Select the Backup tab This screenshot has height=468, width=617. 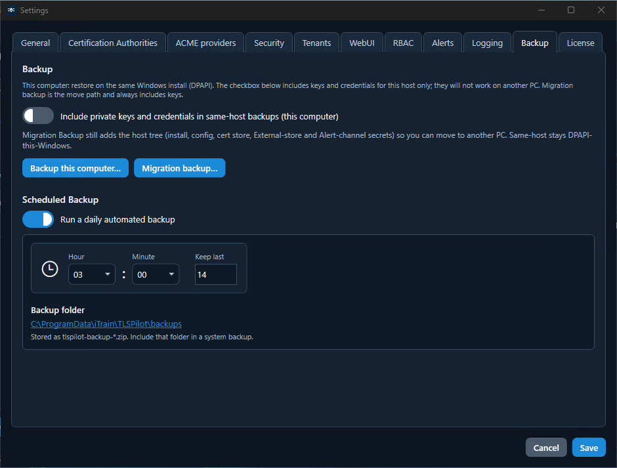pyautogui.click(x=535, y=43)
